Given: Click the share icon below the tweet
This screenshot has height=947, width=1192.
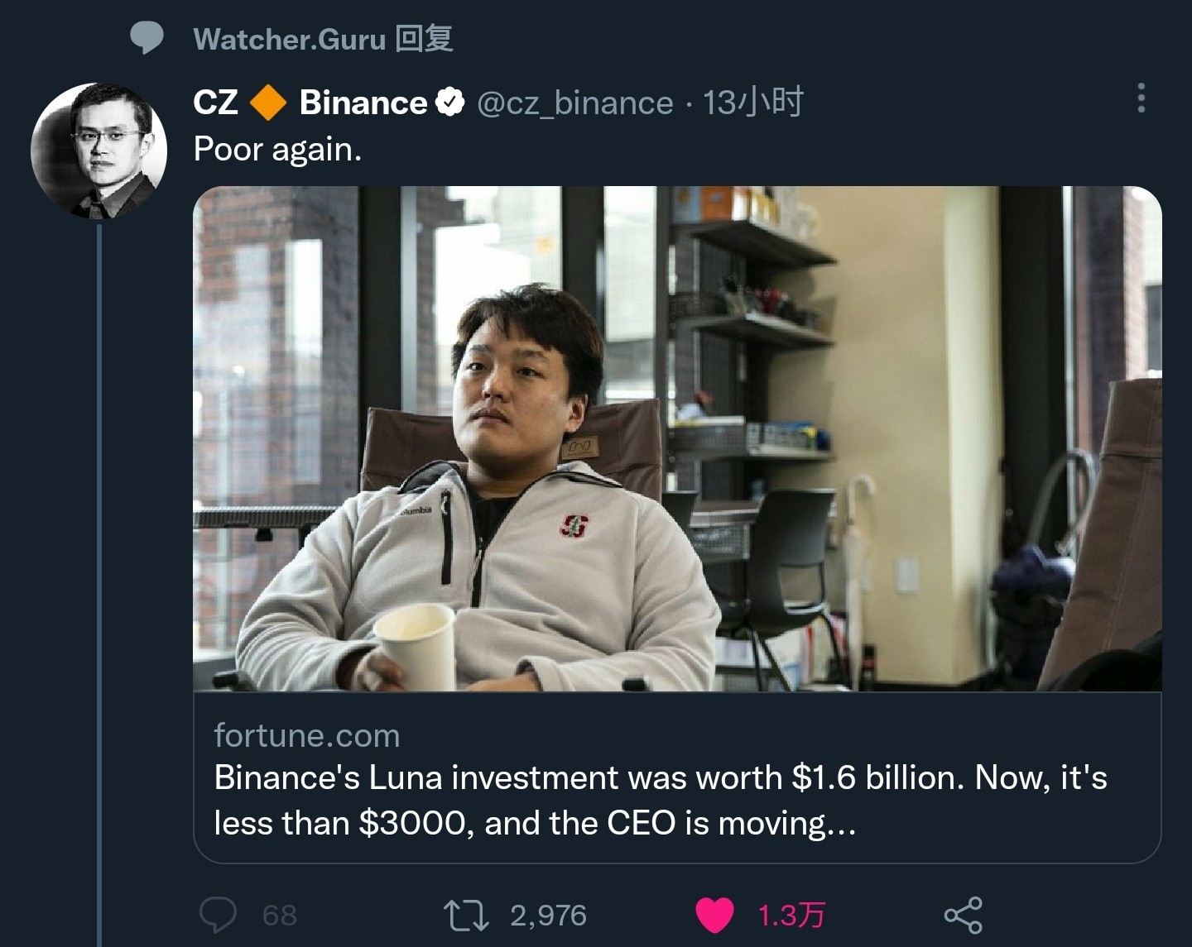Looking at the screenshot, I should coord(963,915).
